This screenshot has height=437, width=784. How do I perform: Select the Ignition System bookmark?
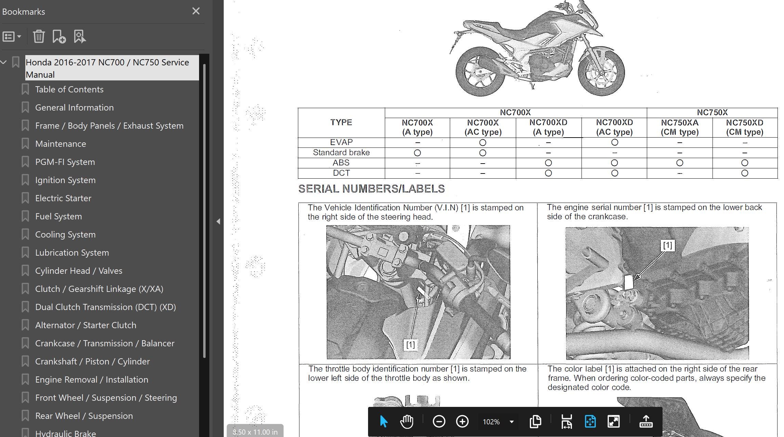(x=65, y=180)
